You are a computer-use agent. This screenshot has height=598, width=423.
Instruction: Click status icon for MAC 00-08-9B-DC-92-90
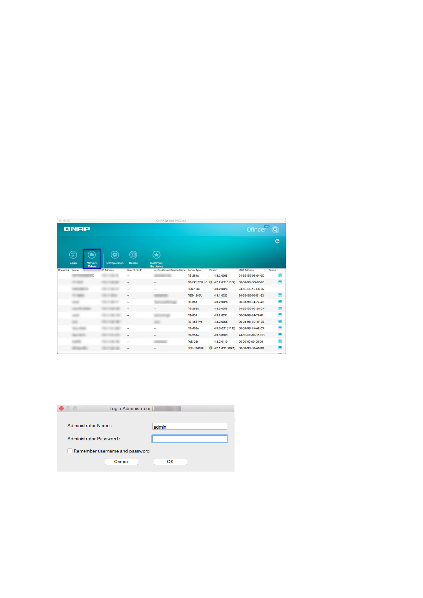(280, 282)
